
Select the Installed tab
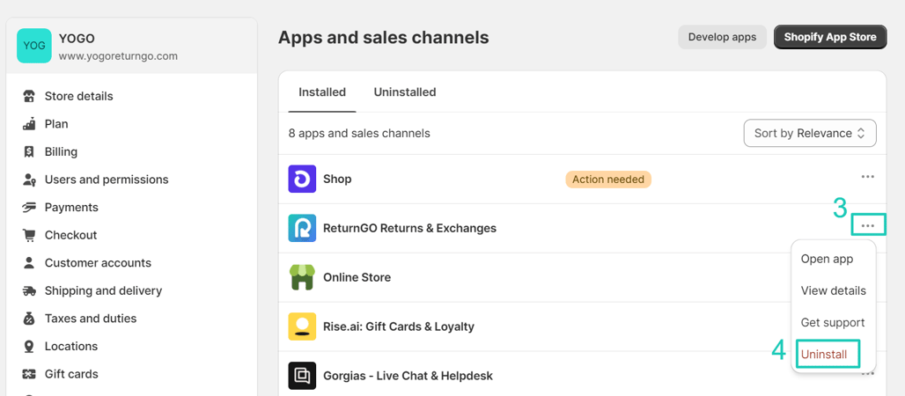[322, 92]
